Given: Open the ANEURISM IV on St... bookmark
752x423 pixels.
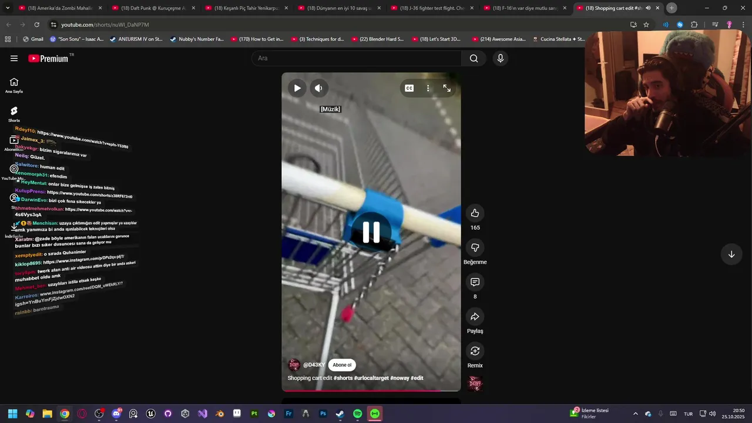Looking at the screenshot, I should click(x=136, y=39).
